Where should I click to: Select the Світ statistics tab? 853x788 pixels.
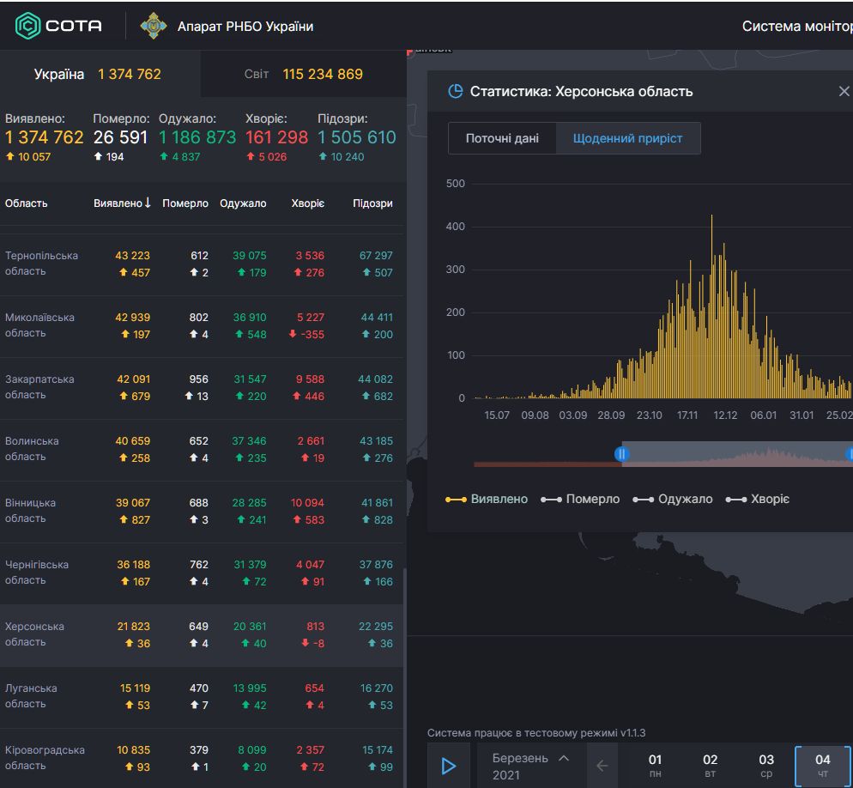(x=303, y=74)
